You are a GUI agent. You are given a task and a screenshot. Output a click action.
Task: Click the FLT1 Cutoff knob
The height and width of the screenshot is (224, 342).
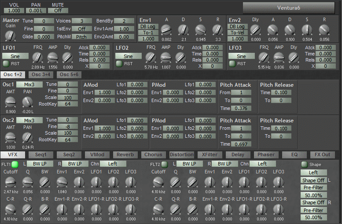(x=11, y=182)
